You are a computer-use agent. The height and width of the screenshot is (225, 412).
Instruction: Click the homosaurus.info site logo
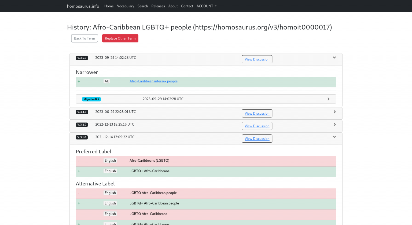coord(83,6)
